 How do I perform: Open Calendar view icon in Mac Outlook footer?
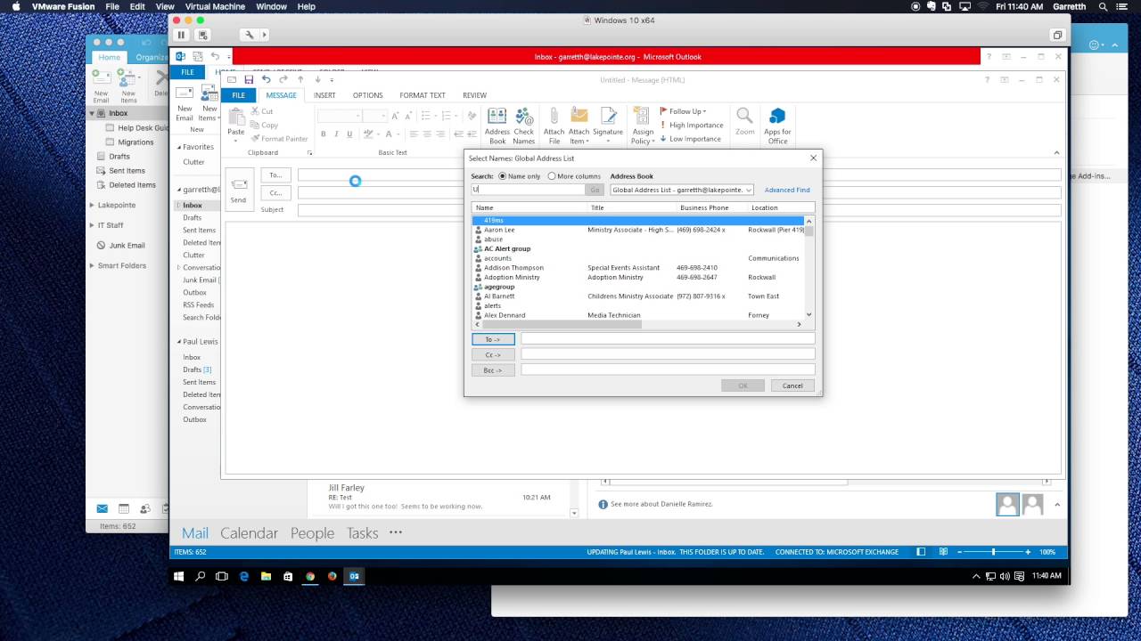pyautogui.click(x=124, y=508)
